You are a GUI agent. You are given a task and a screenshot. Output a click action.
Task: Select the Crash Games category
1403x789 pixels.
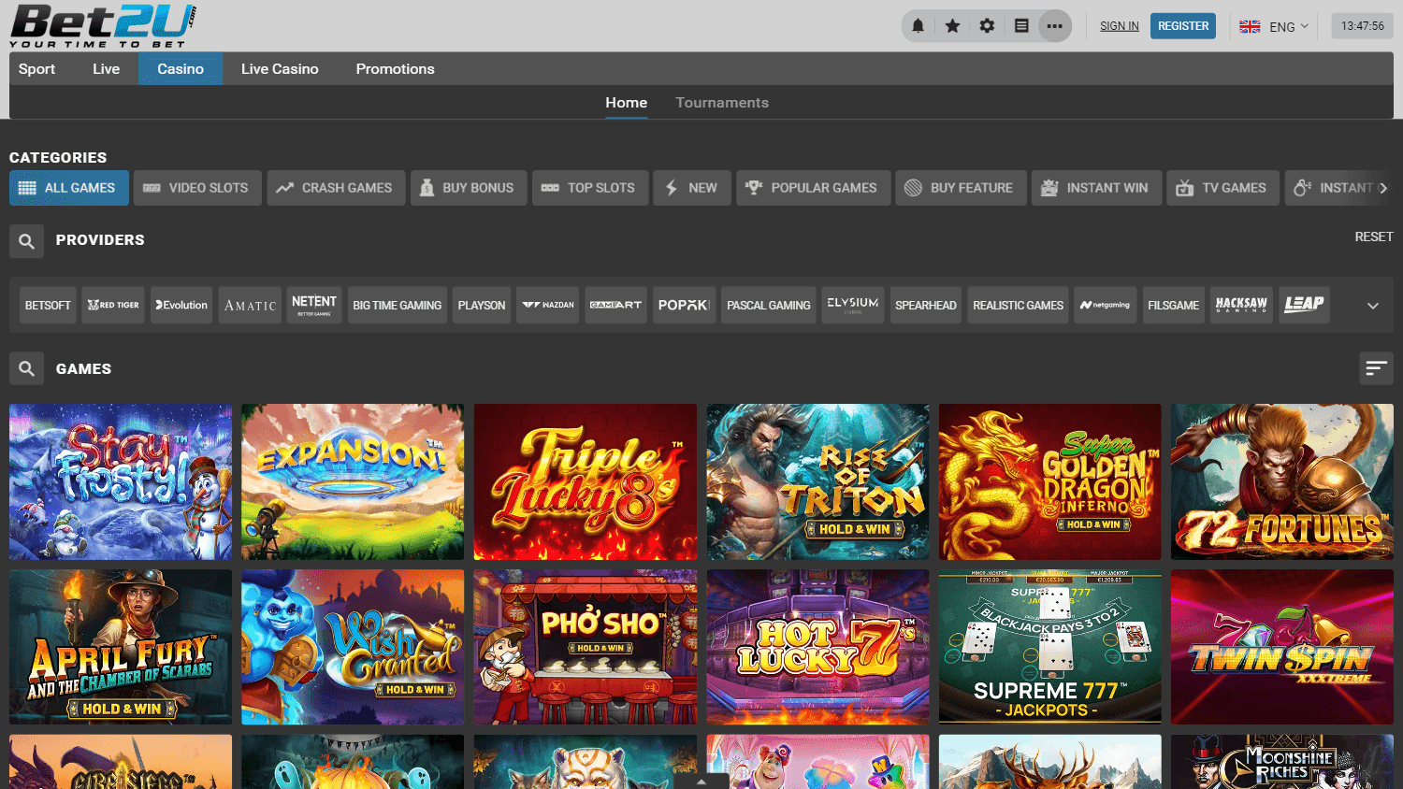(x=336, y=188)
